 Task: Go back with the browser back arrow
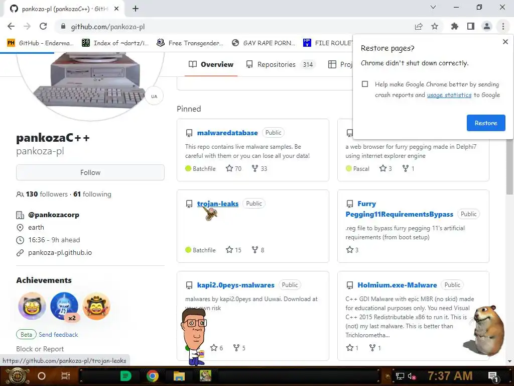click(11, 26)
